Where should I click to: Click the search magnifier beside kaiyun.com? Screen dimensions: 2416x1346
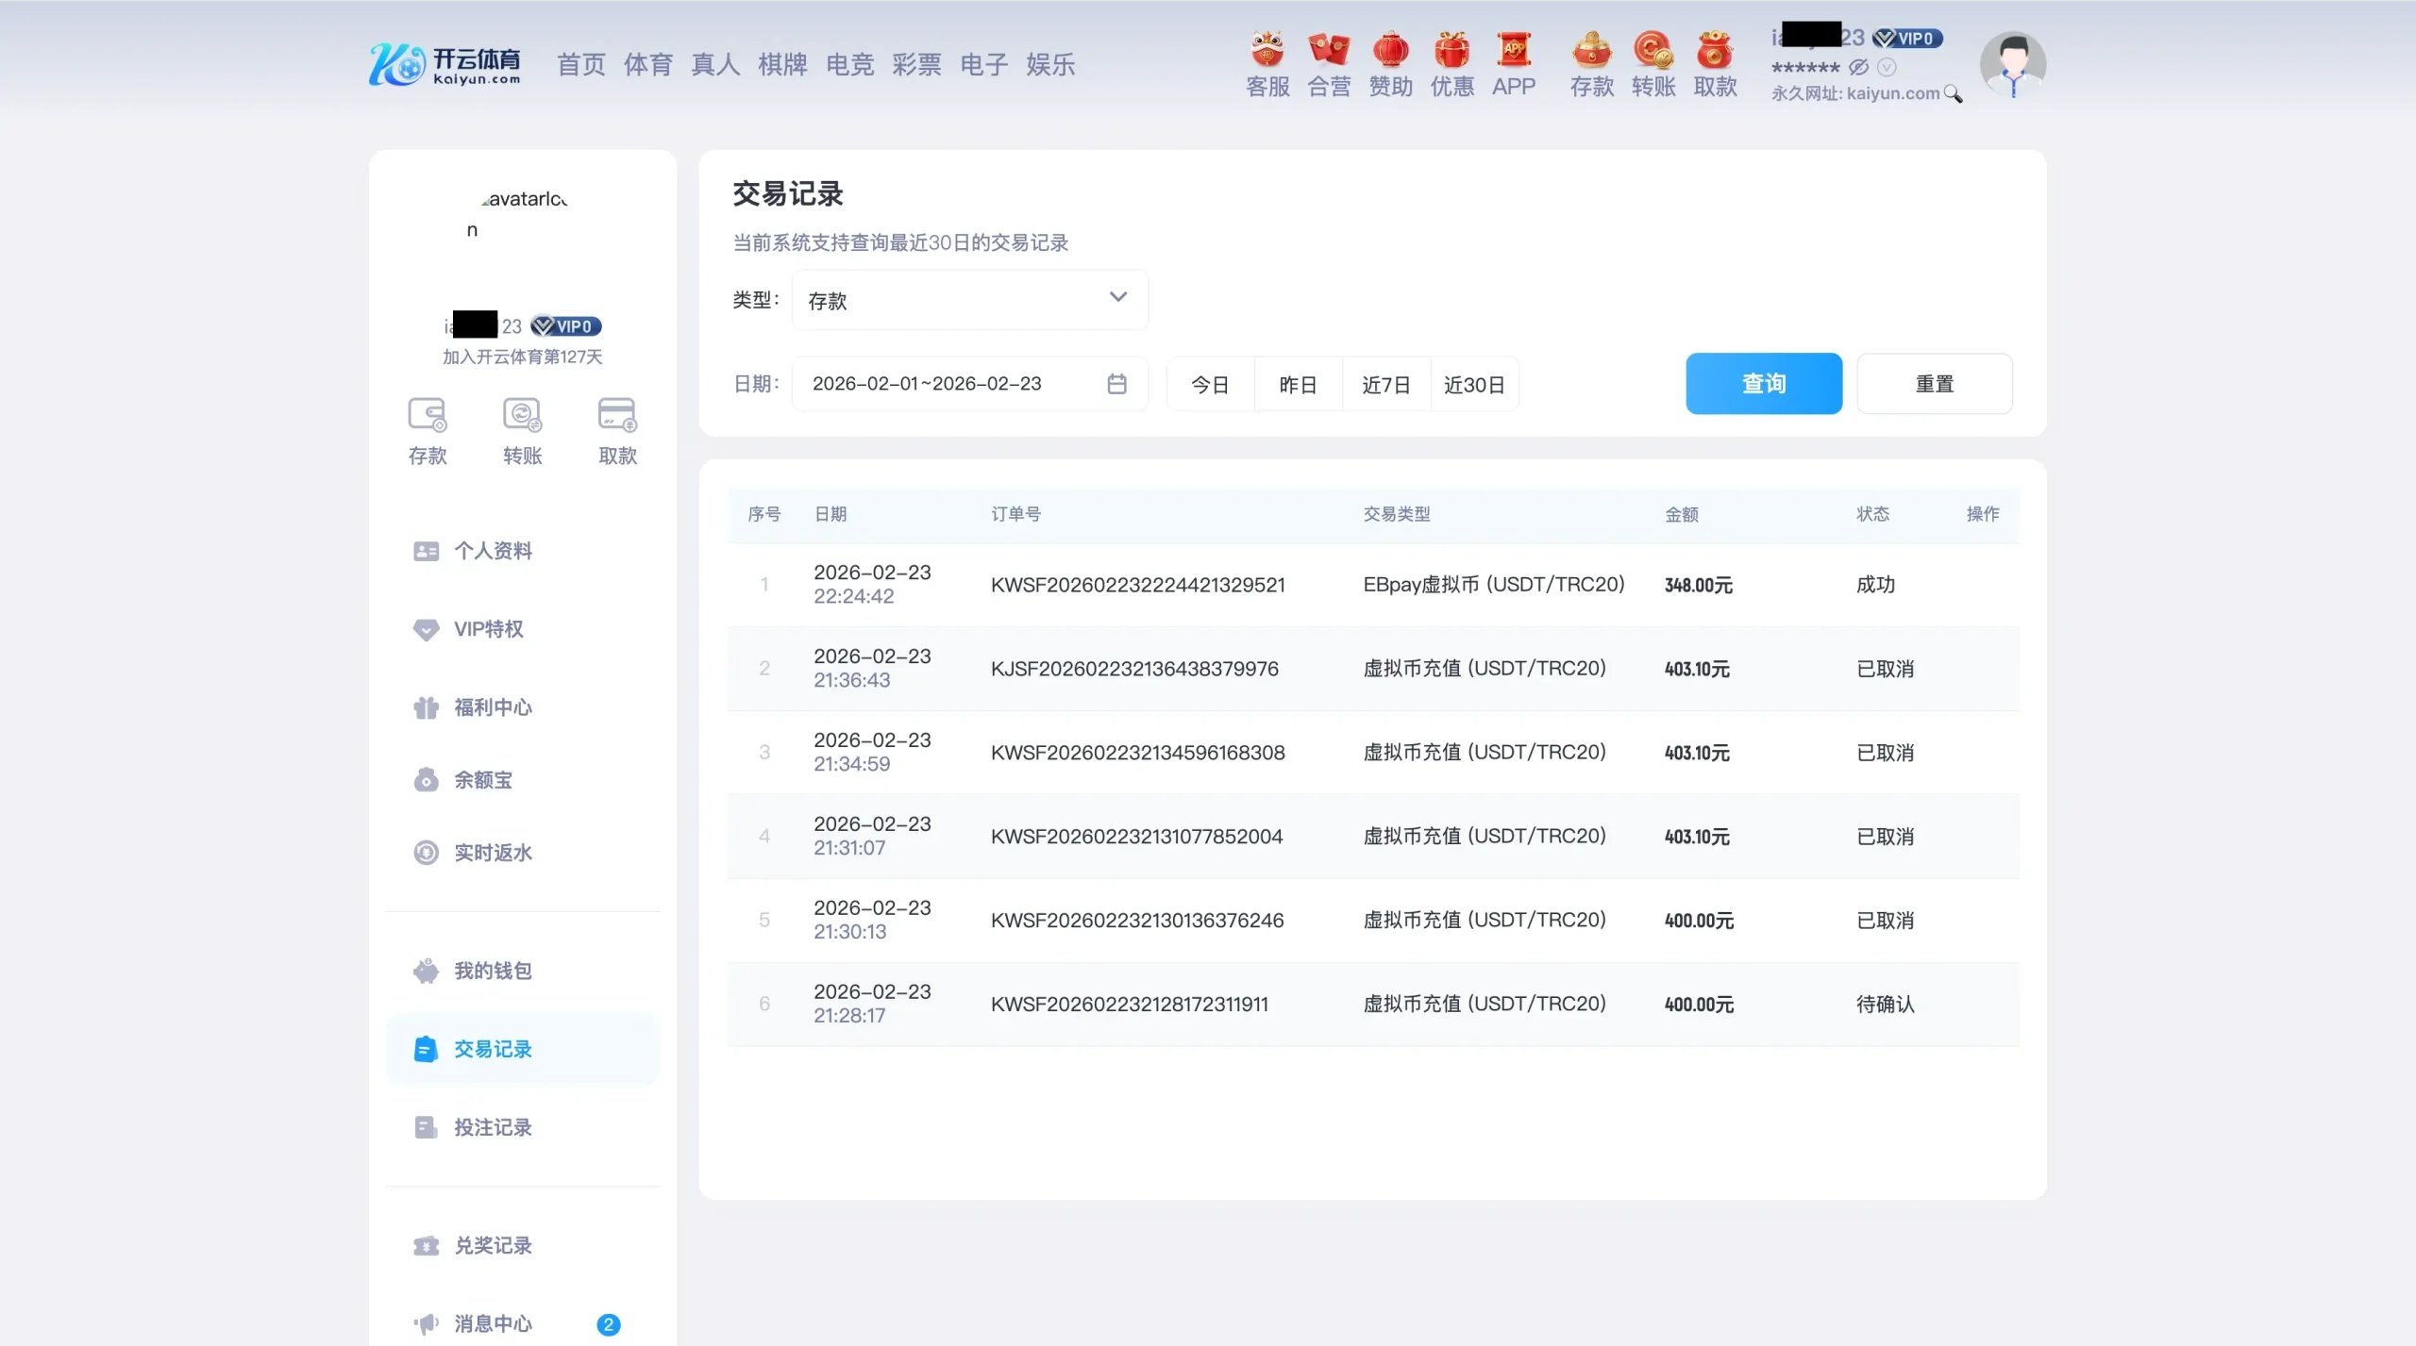(1953, 94)
